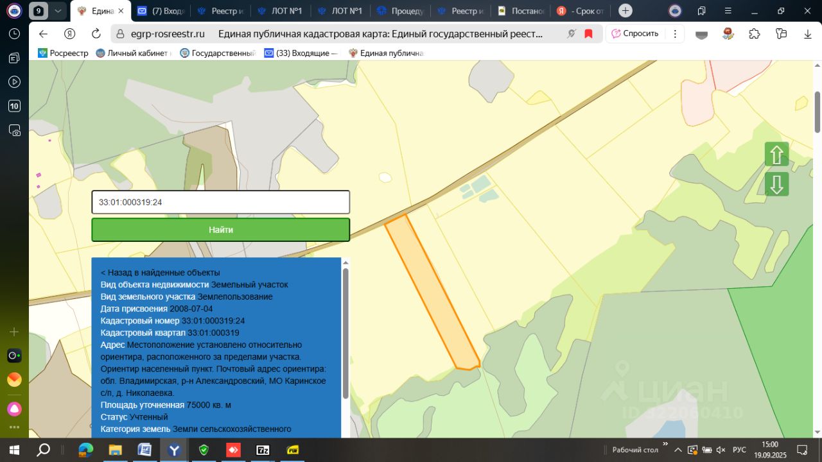Open the extensions puzzle icon
The image size is (822, 462).
click(755, 34)
